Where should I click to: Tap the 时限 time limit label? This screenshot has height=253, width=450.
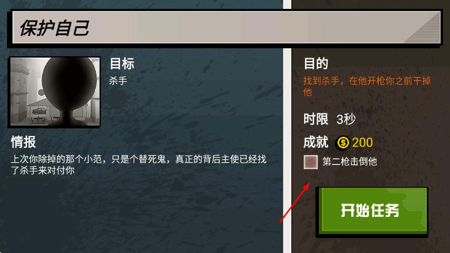pos(316,119)
